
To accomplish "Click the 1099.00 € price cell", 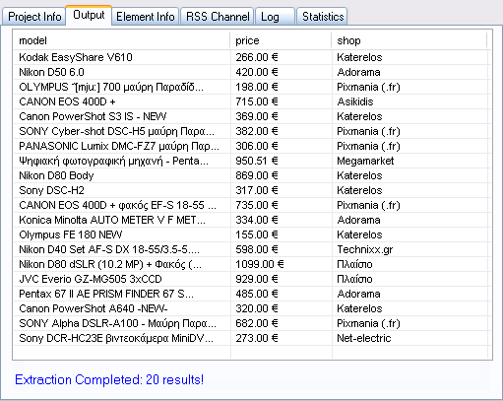I will click(281, 264).
